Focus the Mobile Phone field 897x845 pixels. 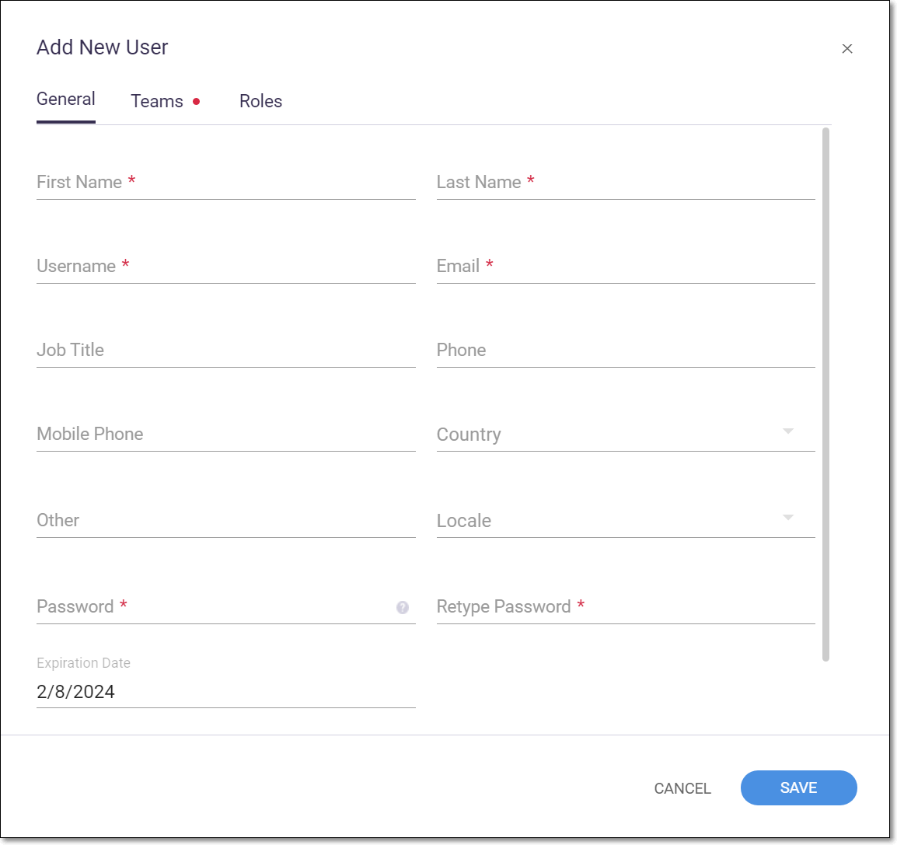[x=226, y=435]
